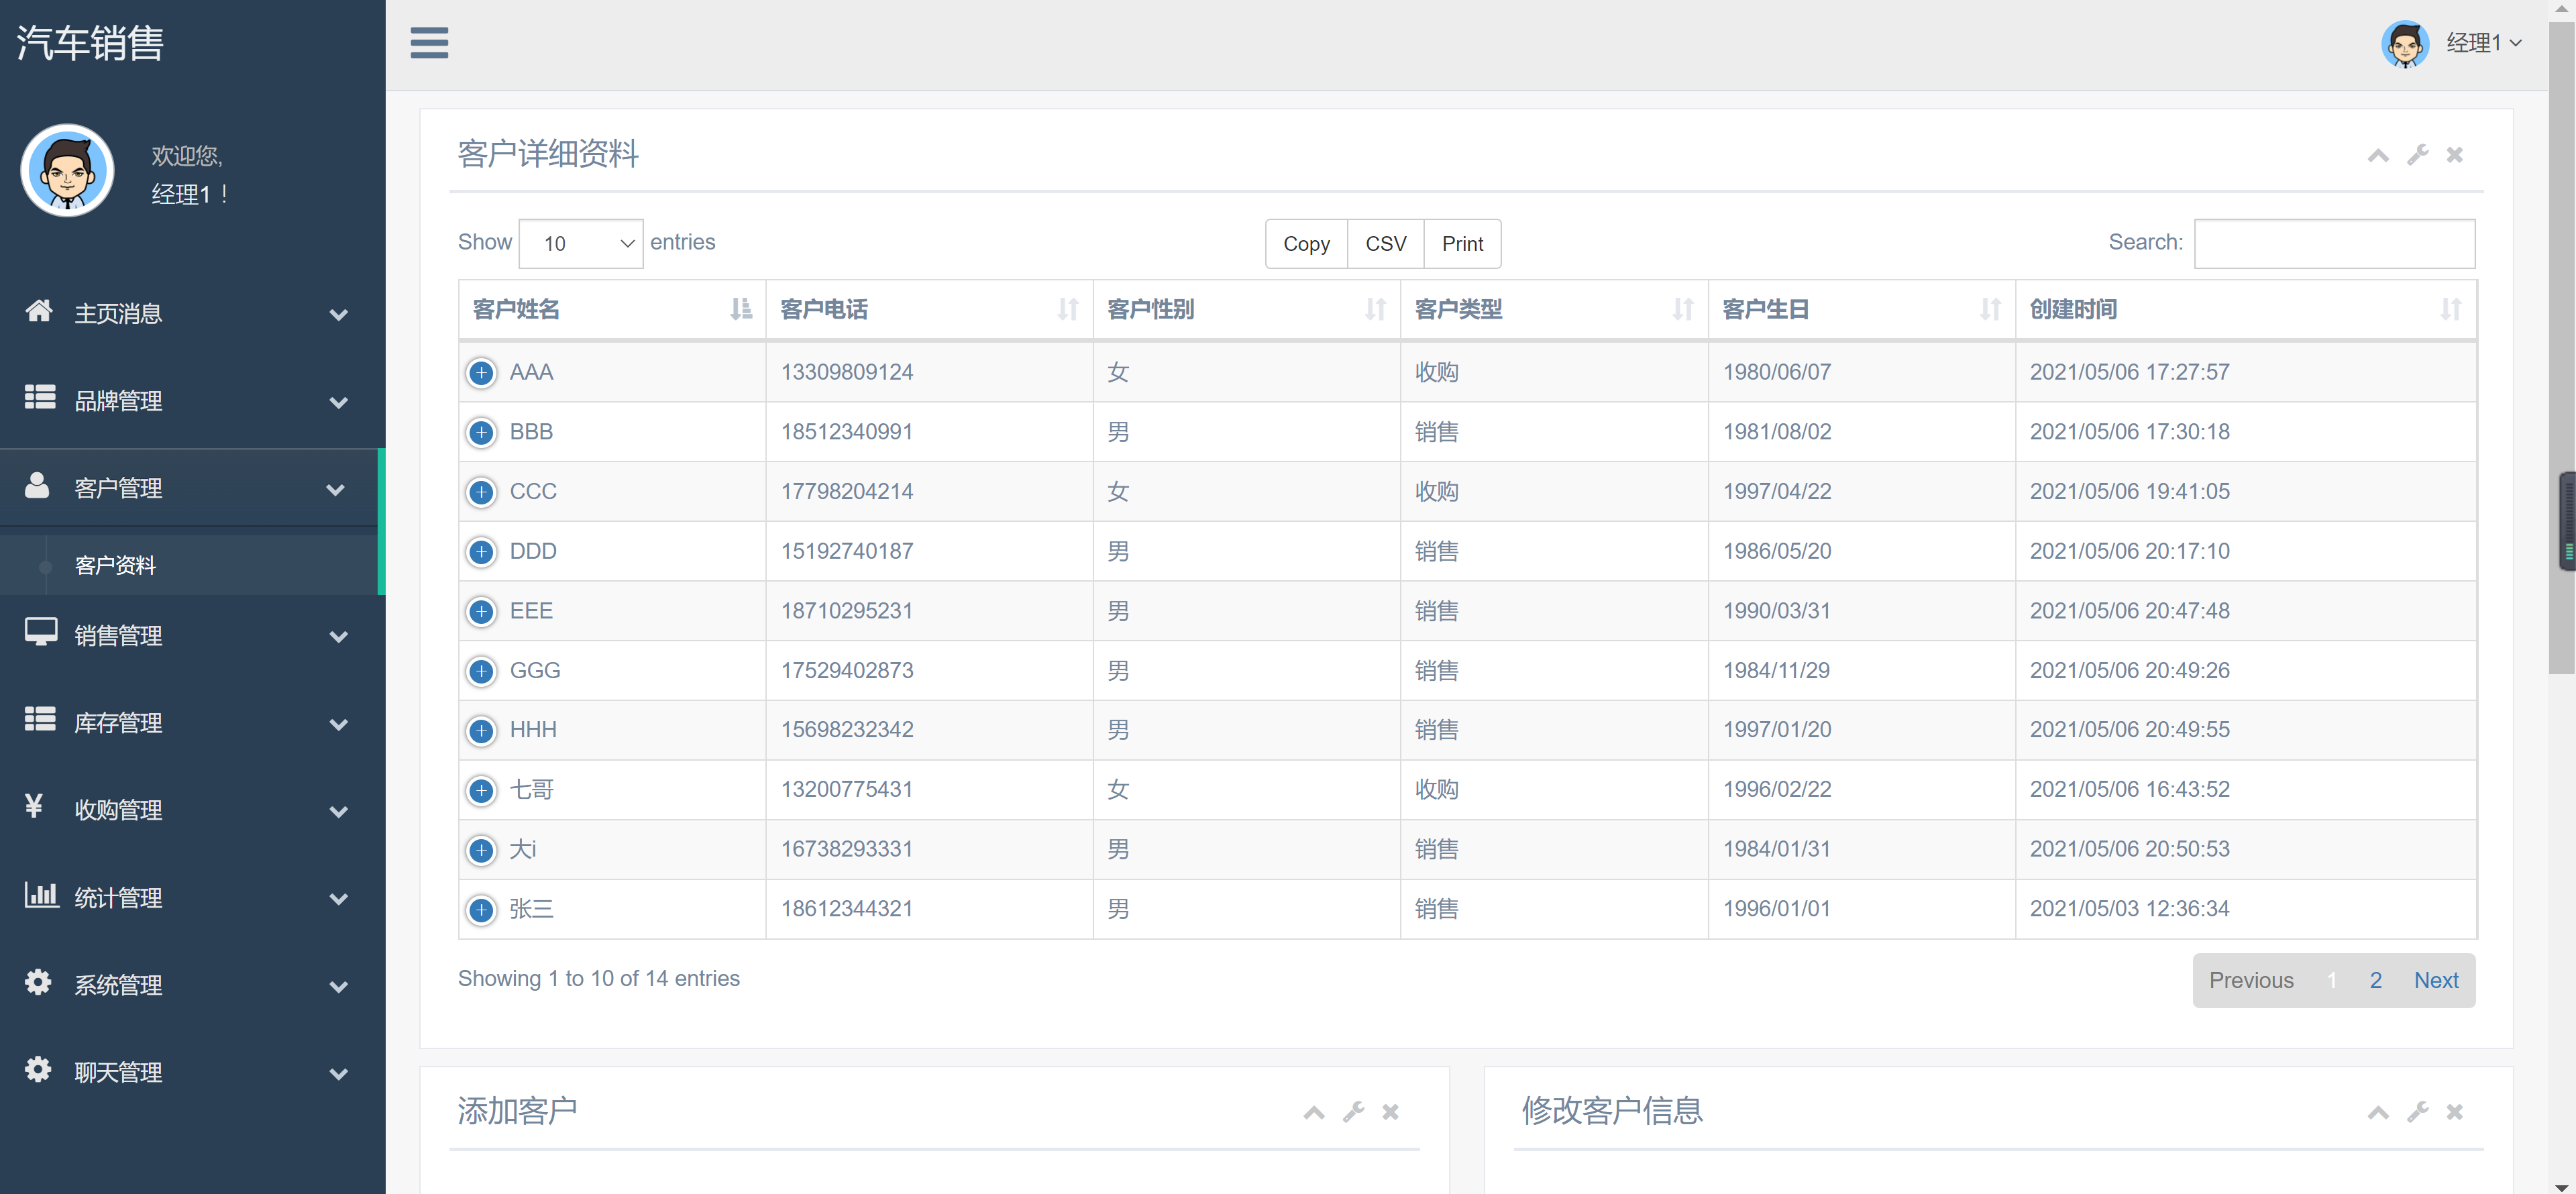
Task: Open 客户详细资料 panel wrench settings
Action: (x=2417, y=155)
